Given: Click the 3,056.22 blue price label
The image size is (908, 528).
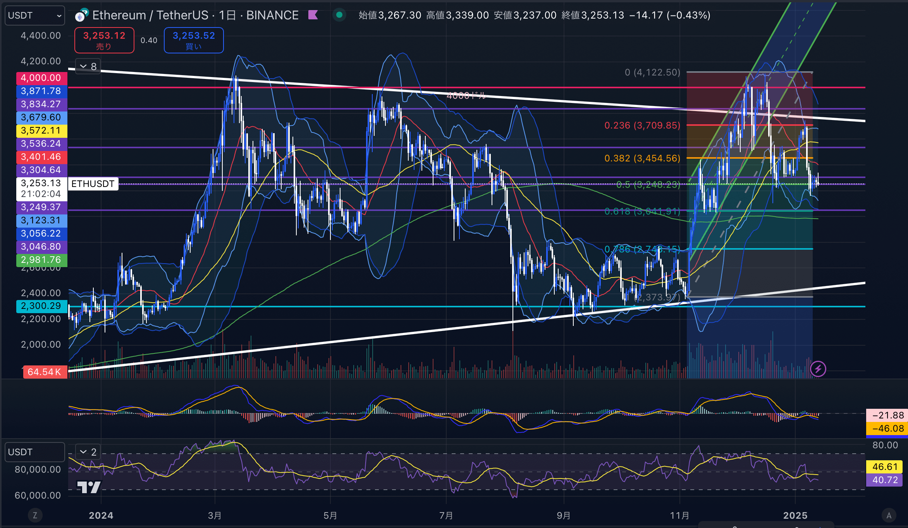Looking at the screenshot, I should tap(41, 233).
